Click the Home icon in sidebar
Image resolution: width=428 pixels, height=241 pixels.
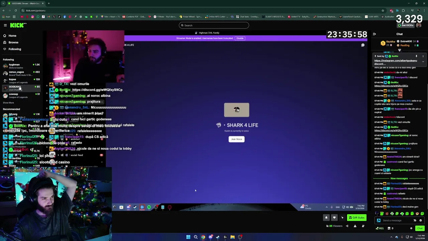click(5, 35)
